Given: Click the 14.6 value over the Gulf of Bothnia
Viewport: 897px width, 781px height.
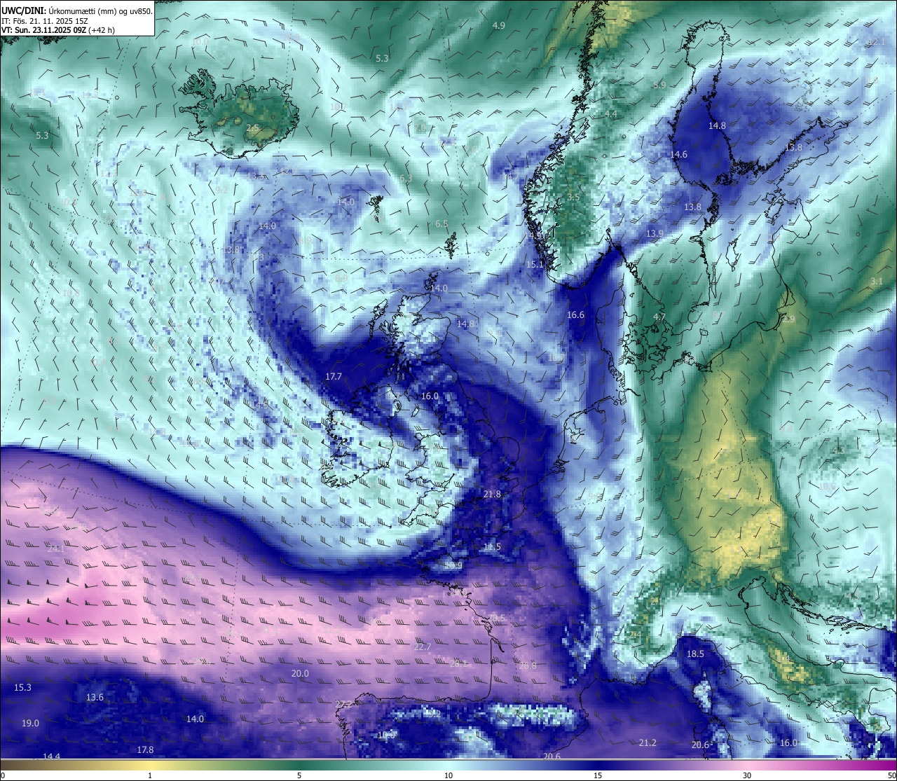Looking at the screenshot, I should [678, 155].
